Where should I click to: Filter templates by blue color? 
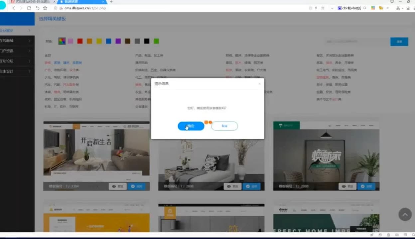(x=108, y=41)
